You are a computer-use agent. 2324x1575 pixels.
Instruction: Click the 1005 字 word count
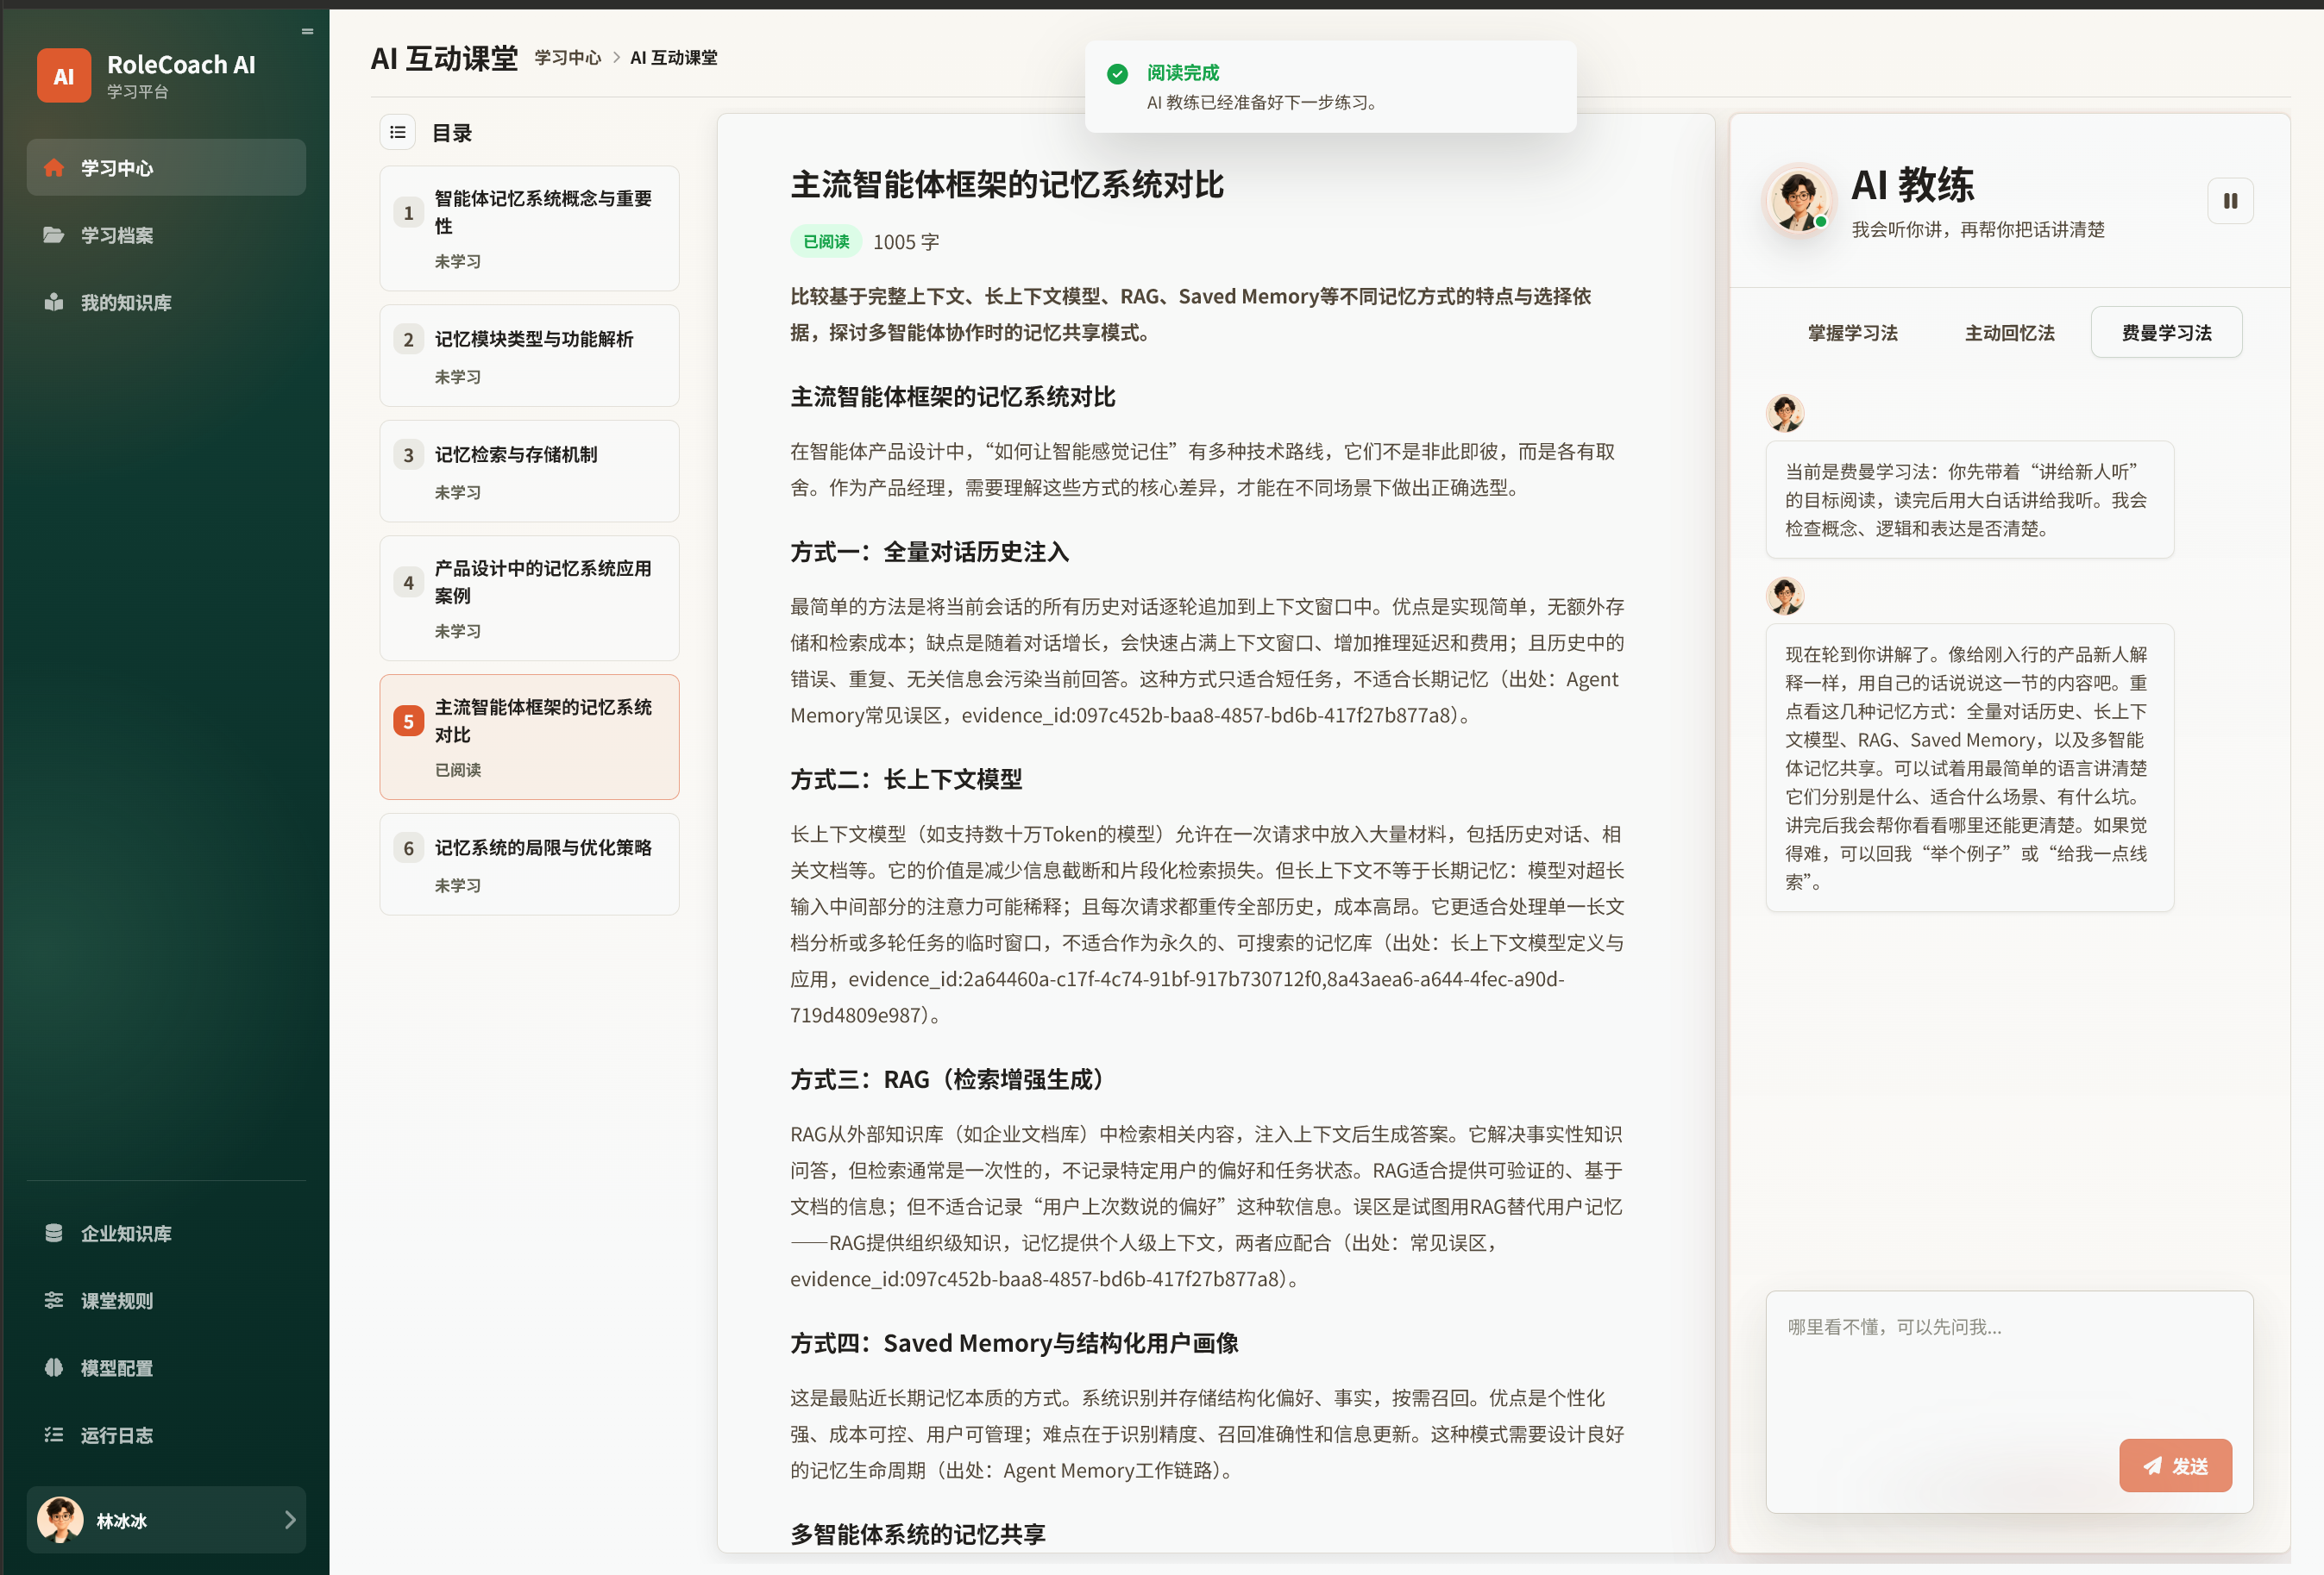tap(905, 242)
